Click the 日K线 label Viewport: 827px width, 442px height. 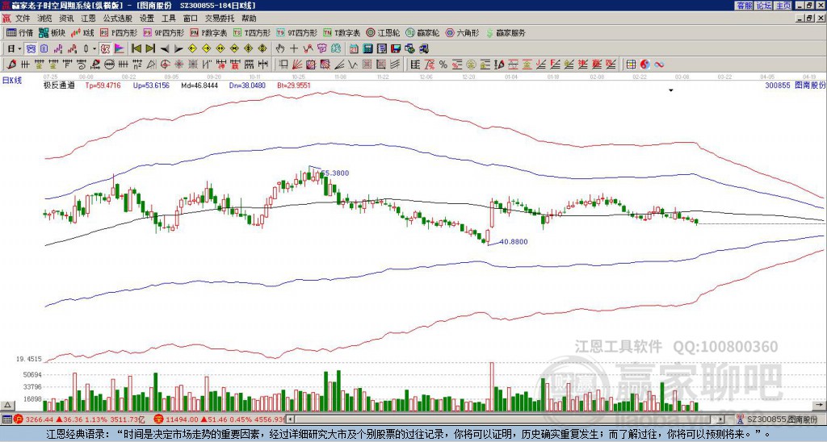point(12,81)
